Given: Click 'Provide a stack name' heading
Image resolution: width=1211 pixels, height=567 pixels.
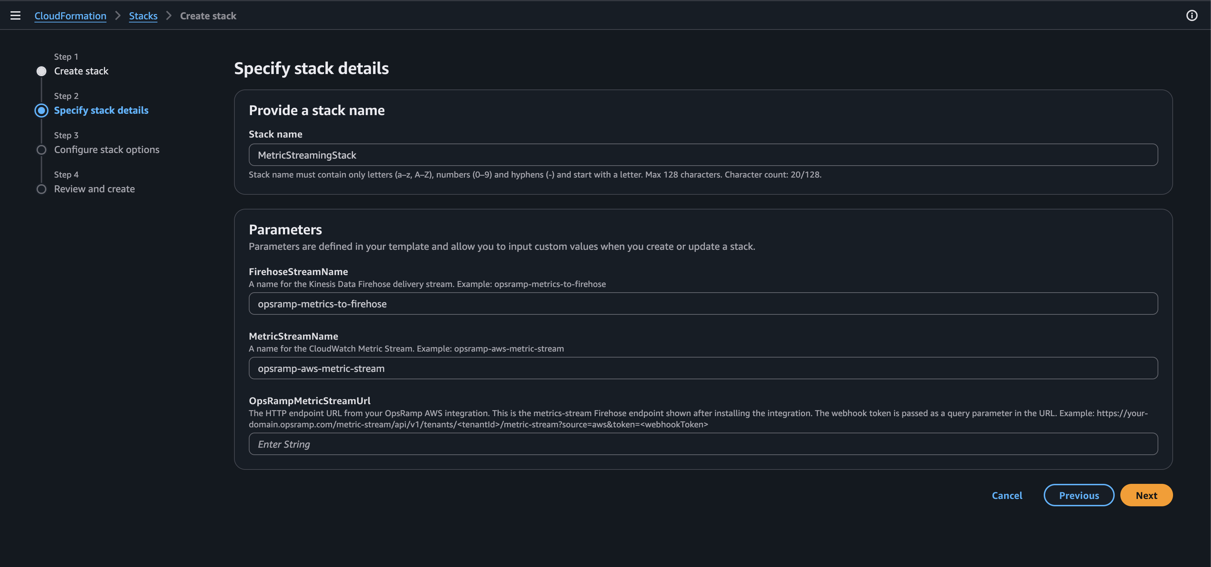Looking at the screenshot, I should coord(317,110).
